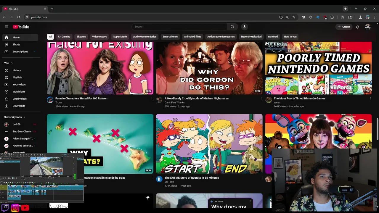Screen dimensions: 379x213
Task: Go back with the browser arrow
Action: click(x=4, y=17)
